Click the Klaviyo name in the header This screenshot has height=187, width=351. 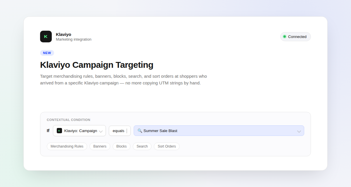coord(63,34)
